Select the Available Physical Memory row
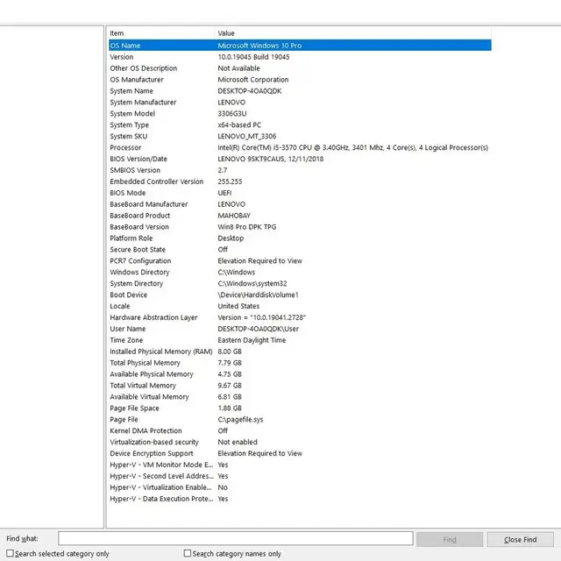Image resolution: width=561 pixels, height=561 pixels. [300, 374]
